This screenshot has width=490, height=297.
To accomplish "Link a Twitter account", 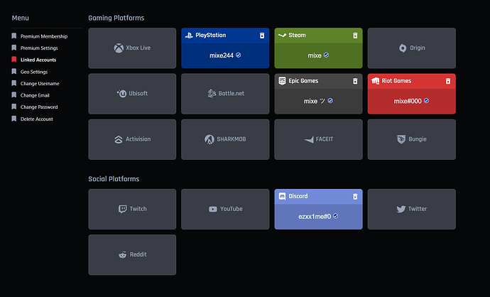I will 412,209.
